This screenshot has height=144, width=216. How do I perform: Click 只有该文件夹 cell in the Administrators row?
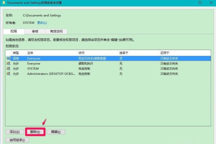169,74
